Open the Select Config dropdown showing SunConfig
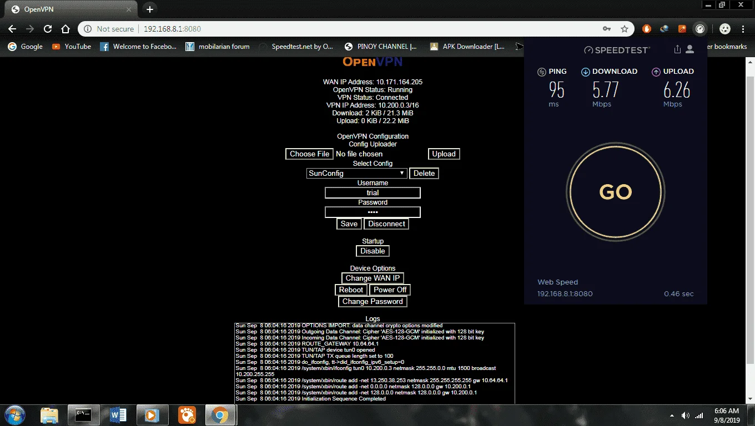Image resolution: width=755 pixels, height=426 pixels. click(x=357, y=173)
